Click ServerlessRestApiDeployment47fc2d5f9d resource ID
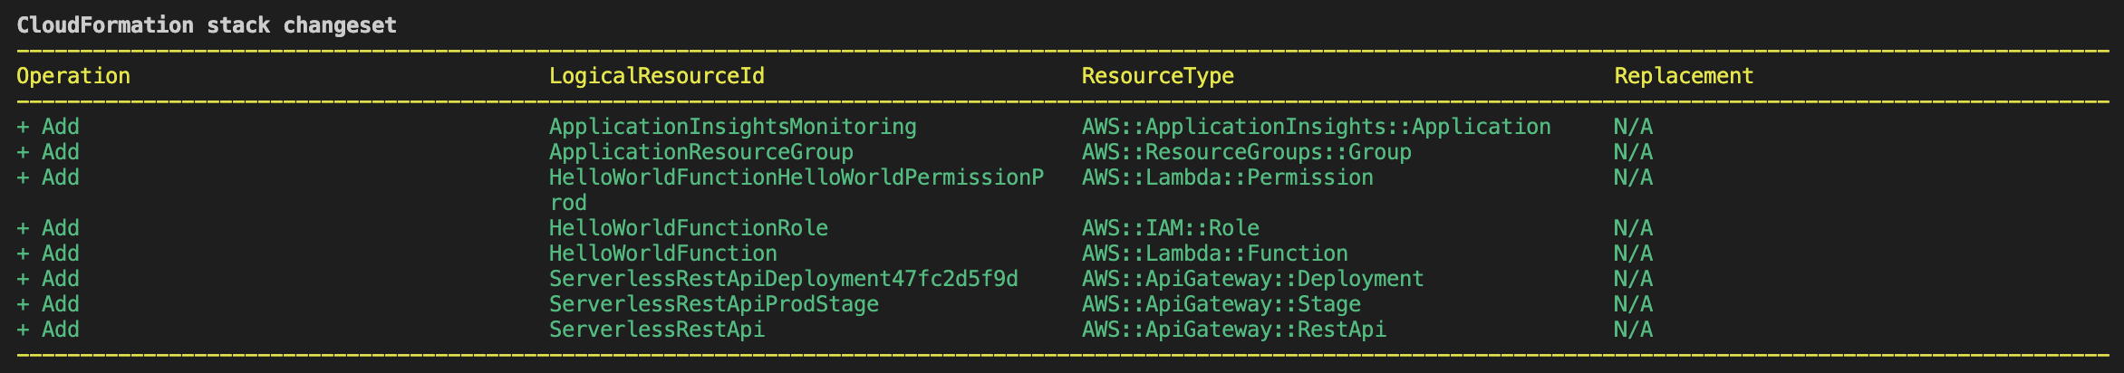2124x373 pixels. 784,279
